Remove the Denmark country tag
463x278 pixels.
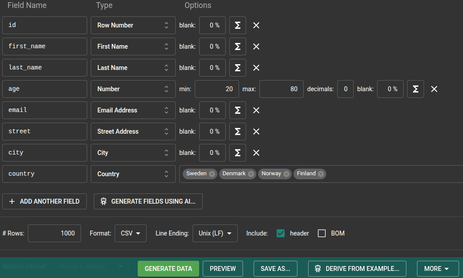tap(251, 174)
